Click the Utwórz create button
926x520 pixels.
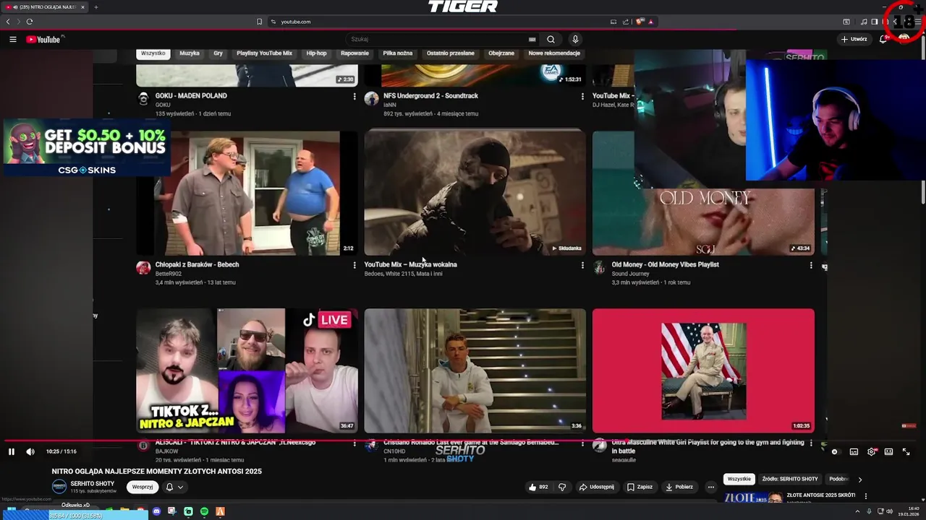click(x=854, y=39)
